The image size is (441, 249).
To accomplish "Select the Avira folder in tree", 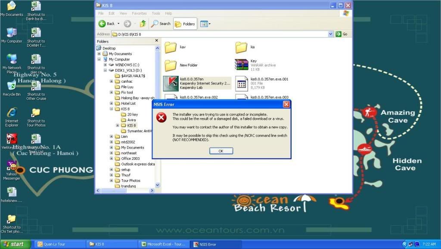I will point(131,120).
